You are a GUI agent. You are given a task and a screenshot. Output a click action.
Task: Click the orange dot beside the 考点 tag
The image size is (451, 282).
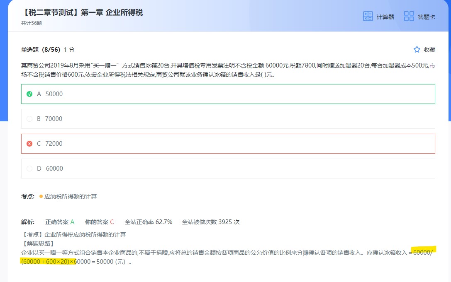[x=41, y=196]
